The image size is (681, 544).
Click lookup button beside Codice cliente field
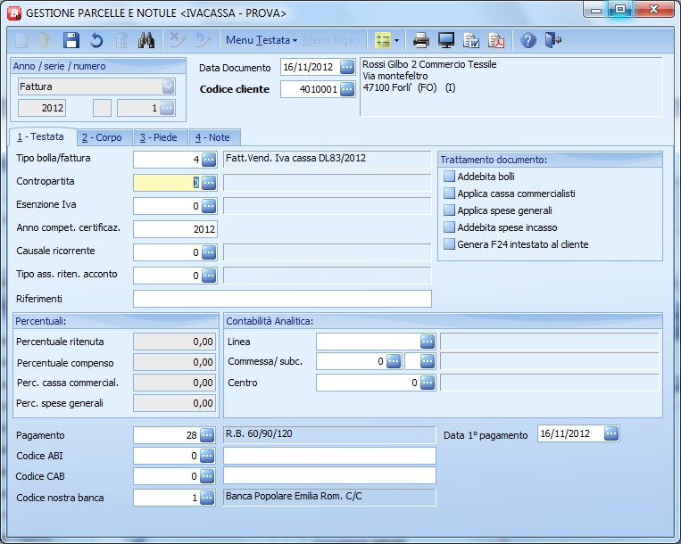tap(347, 89)
